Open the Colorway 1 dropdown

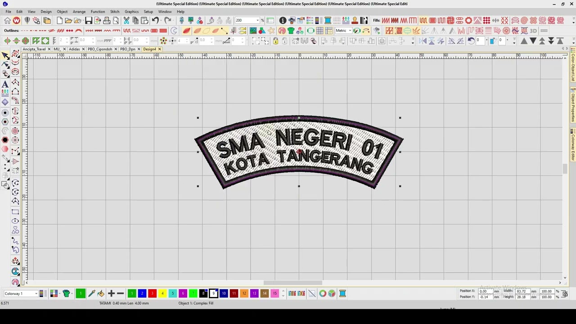(36, 294)
